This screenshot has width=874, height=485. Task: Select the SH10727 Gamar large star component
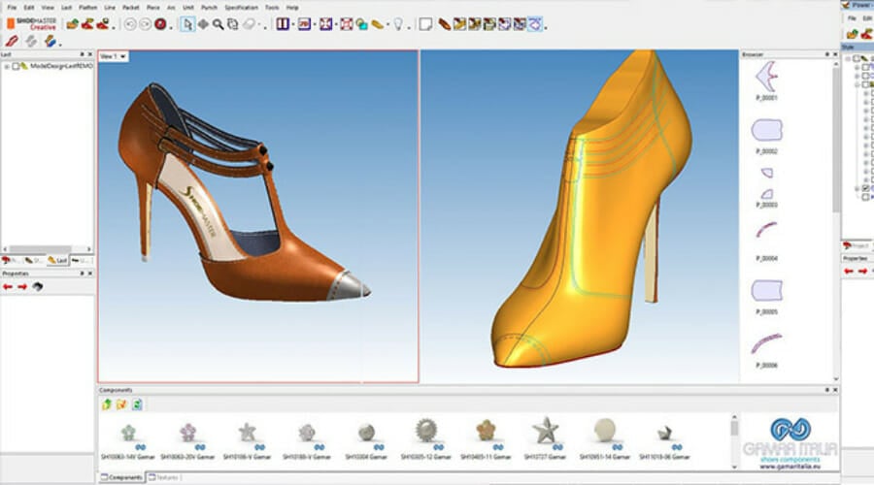tap(545, 431)
